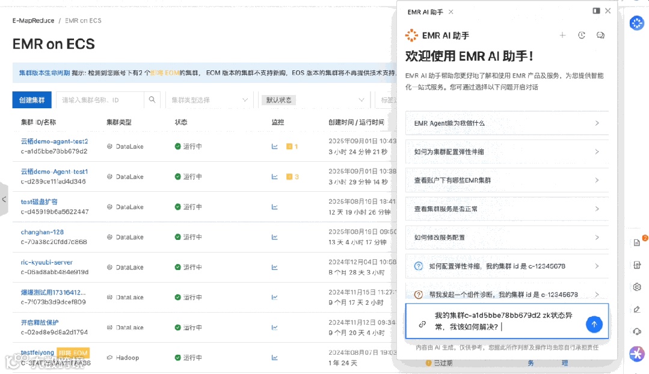Screen dimensions: 649x374
Task: Open the settings gear in right sidebar
Action: (x=637, y=287)
